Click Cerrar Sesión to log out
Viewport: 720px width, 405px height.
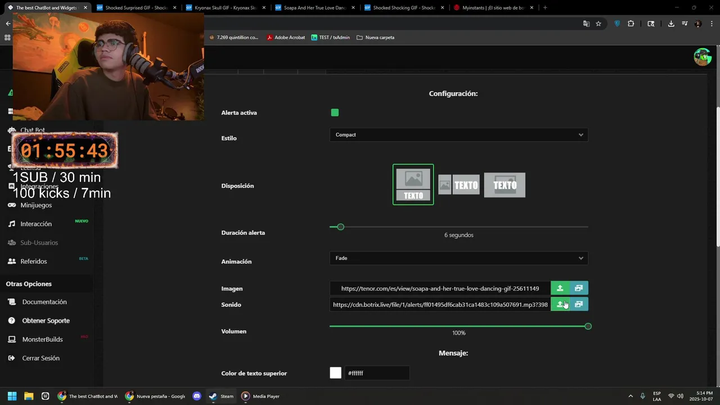tap(40, 358)
